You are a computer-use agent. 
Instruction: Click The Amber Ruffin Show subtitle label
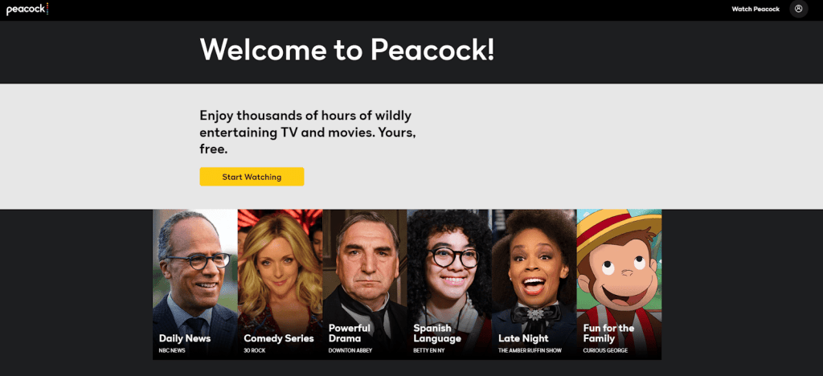click(x=530, y=351)
